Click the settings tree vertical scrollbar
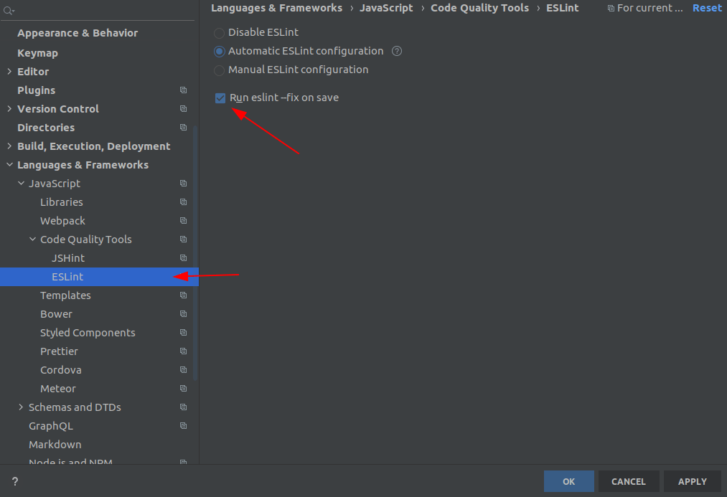Image resolution: width=727 pixels, height=497 pixels. 195,251
